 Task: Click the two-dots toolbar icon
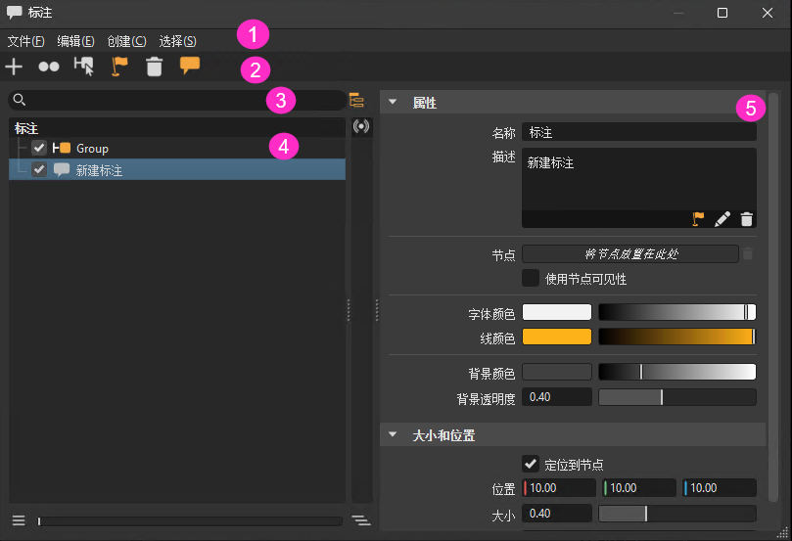49,67
